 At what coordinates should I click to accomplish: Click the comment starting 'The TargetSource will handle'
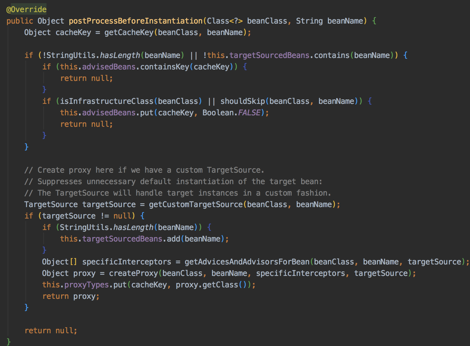tap(178, 193)
